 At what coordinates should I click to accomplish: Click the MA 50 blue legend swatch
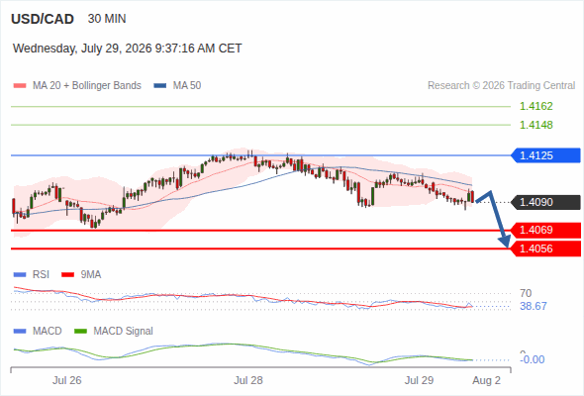coord(160,86)
